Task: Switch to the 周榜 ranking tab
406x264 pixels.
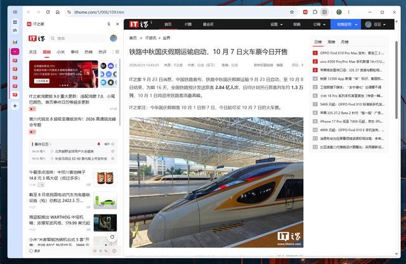Action: coord(331,42)
